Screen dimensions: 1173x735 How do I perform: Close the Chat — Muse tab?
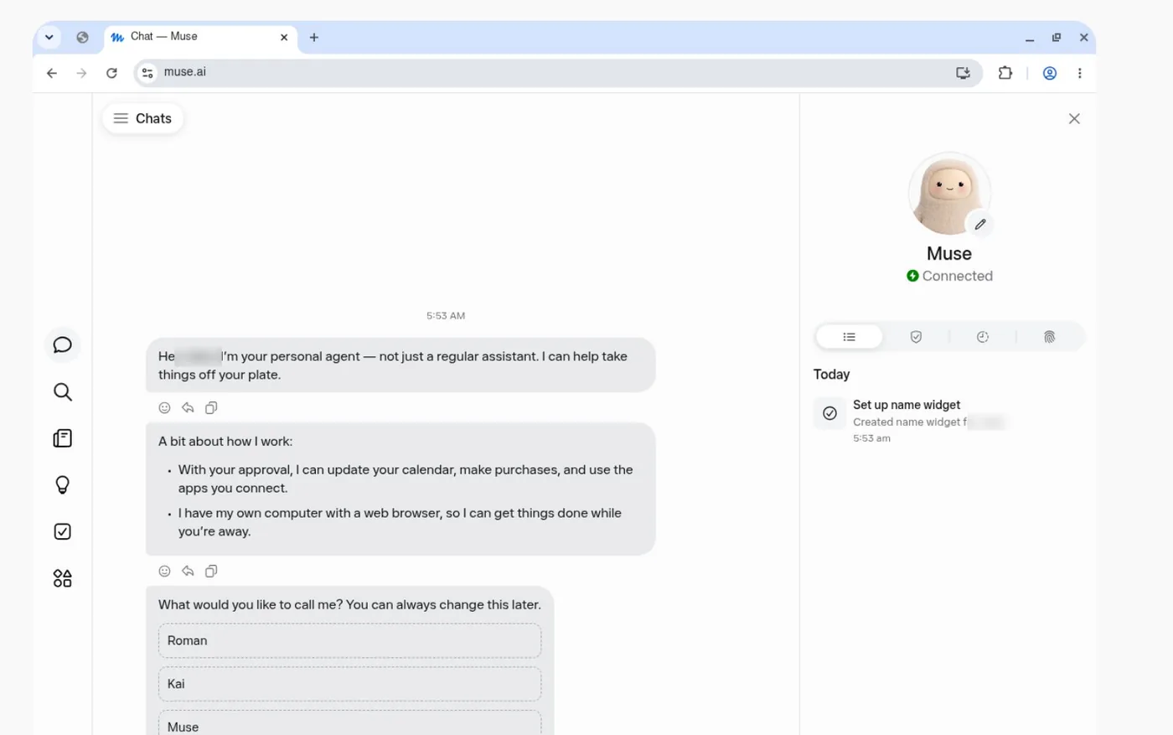tap(284, 37)
